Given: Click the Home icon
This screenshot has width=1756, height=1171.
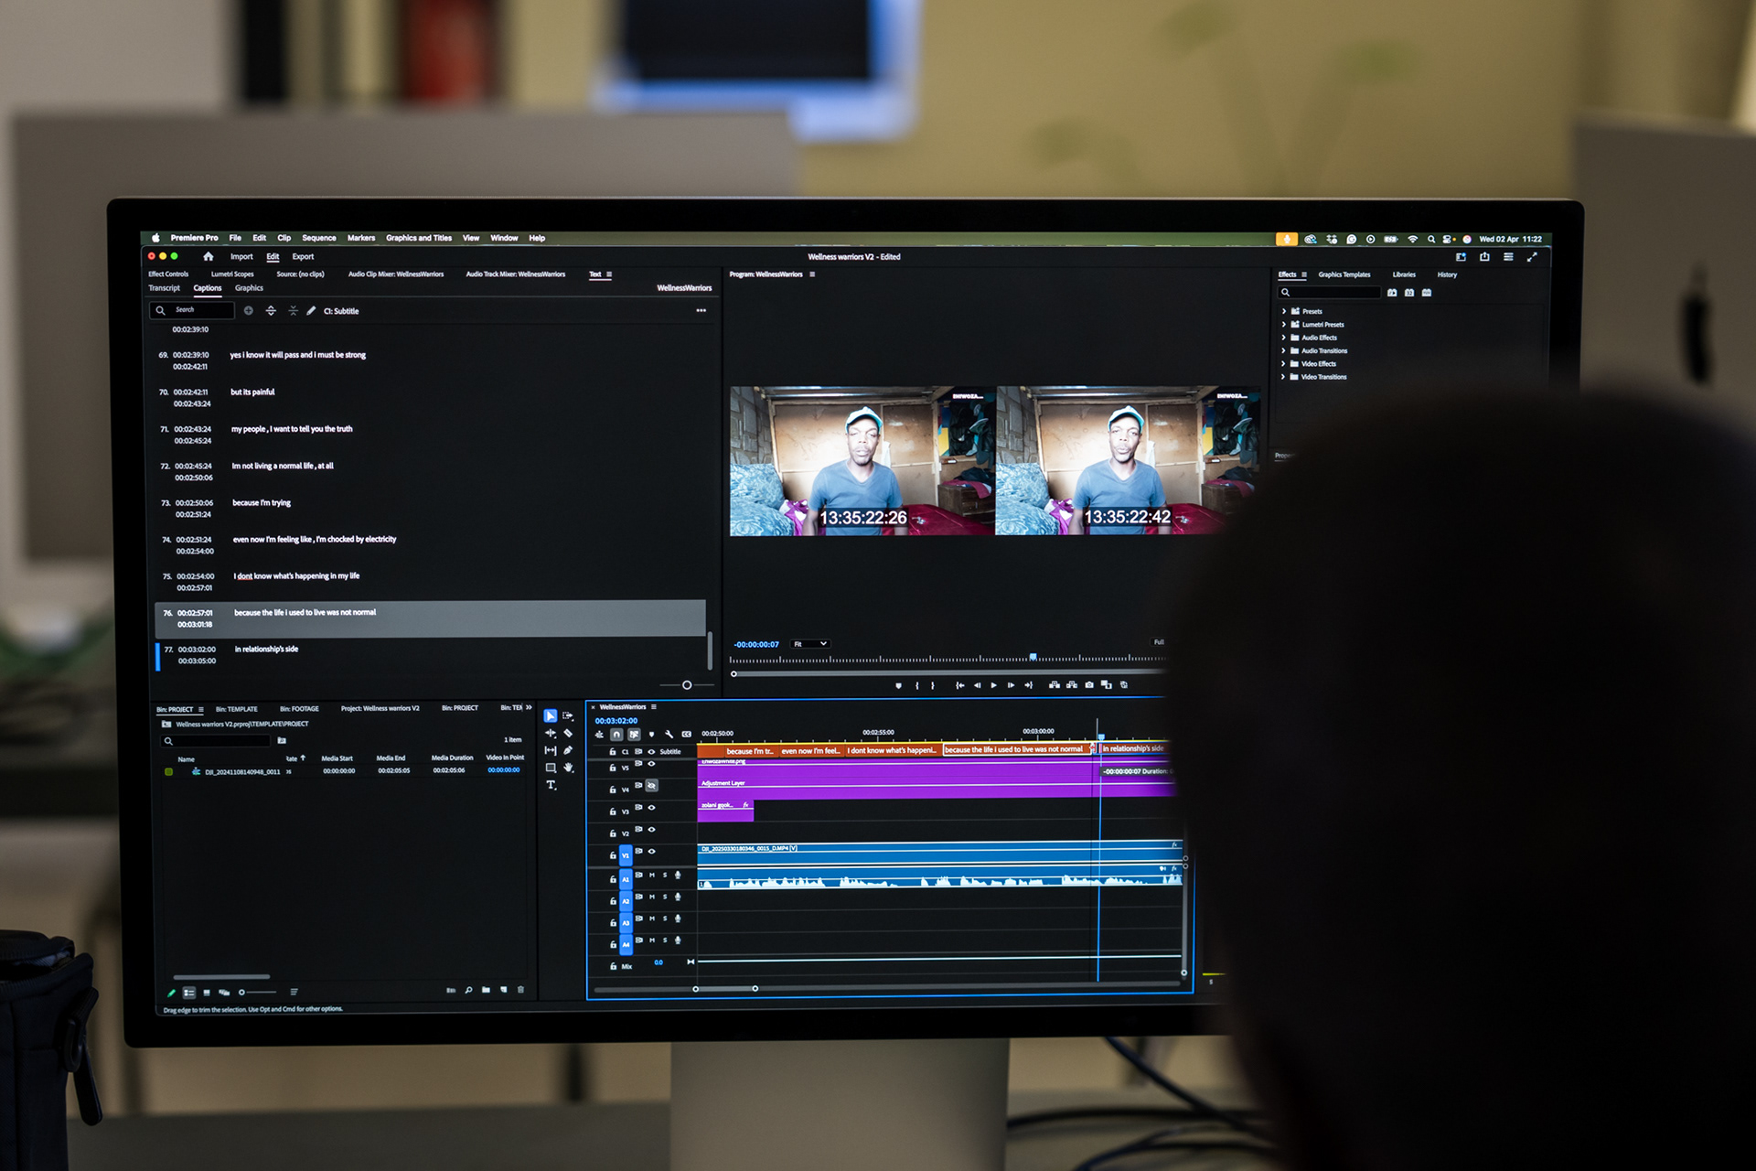Looking at the screenshot, I should (209, 257).
